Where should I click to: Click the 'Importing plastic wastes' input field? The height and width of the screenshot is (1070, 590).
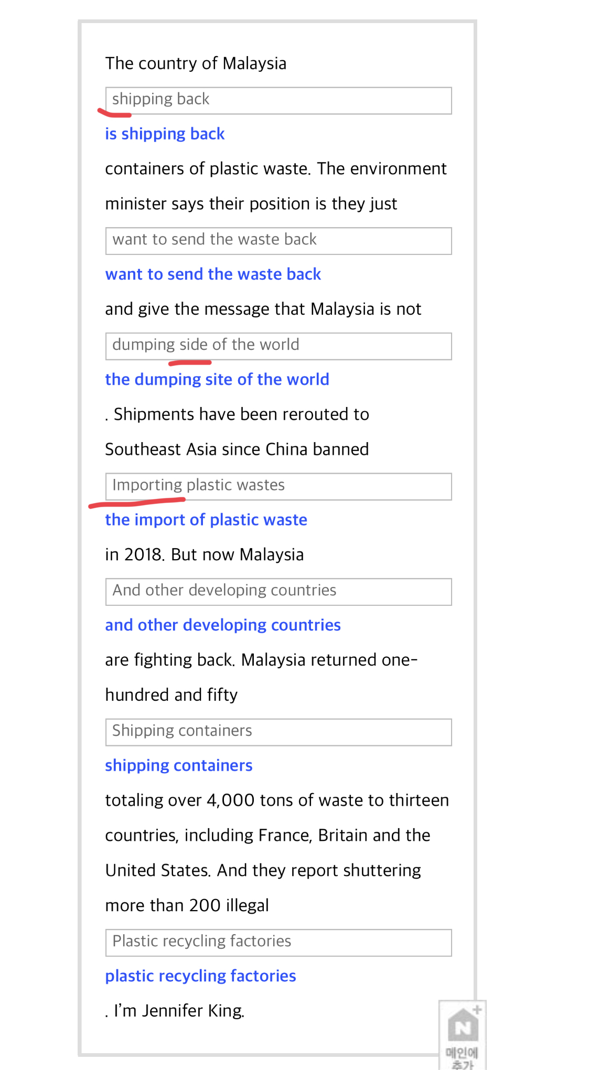278,487
